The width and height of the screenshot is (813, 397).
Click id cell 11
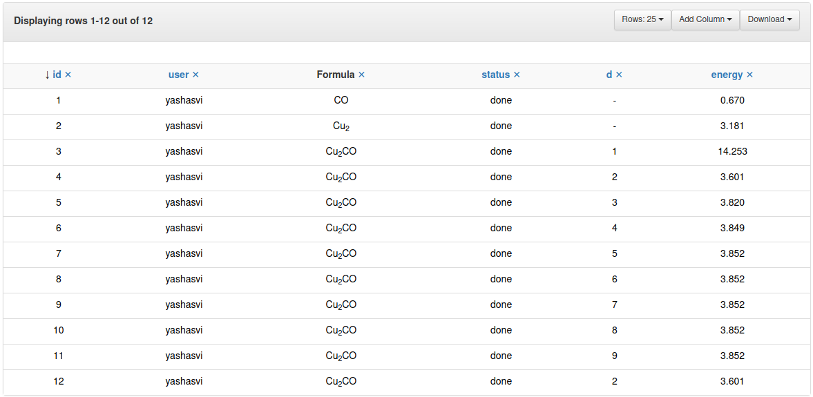(x=59, y=356)
